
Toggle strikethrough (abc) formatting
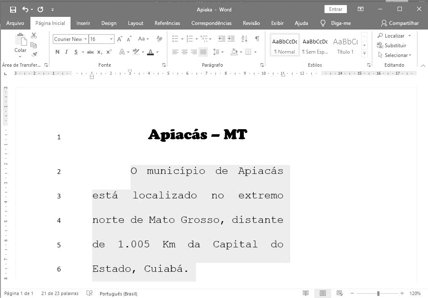pyautogui.click(x=90, y=52)
